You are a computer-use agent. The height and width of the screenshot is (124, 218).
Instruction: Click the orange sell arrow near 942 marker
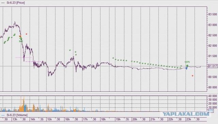(20, 36)
